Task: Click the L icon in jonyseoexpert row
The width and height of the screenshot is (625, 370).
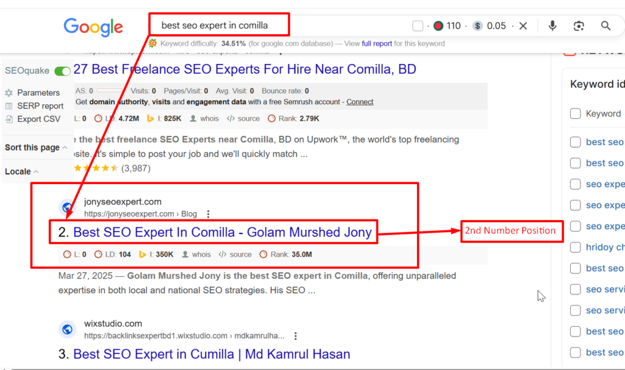Action: pyautogui.click(x=67, y=254)
